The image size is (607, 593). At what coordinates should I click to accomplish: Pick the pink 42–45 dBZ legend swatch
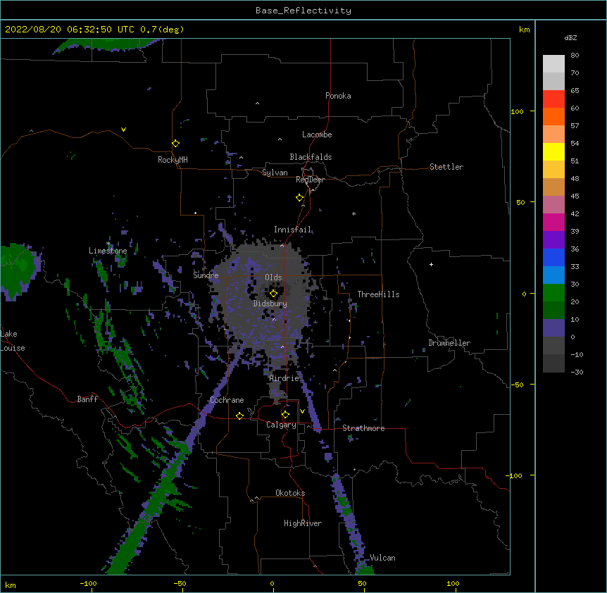coord(553,205)
